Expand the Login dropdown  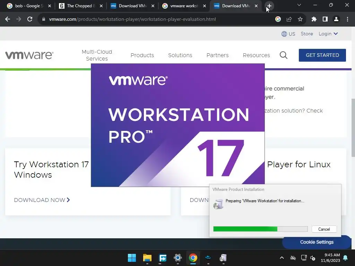coord(328,34)
